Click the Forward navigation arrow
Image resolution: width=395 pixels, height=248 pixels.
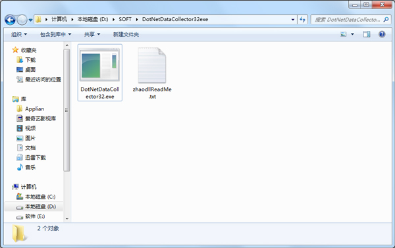22,20
